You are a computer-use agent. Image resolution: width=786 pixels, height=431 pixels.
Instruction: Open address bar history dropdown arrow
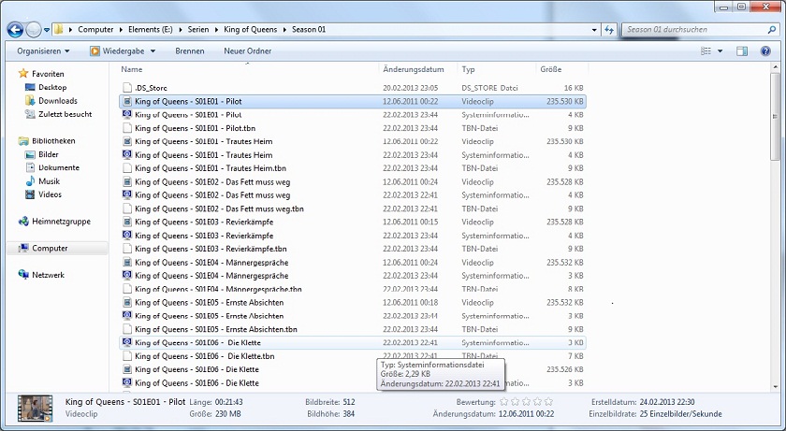(x=594, y=30)
